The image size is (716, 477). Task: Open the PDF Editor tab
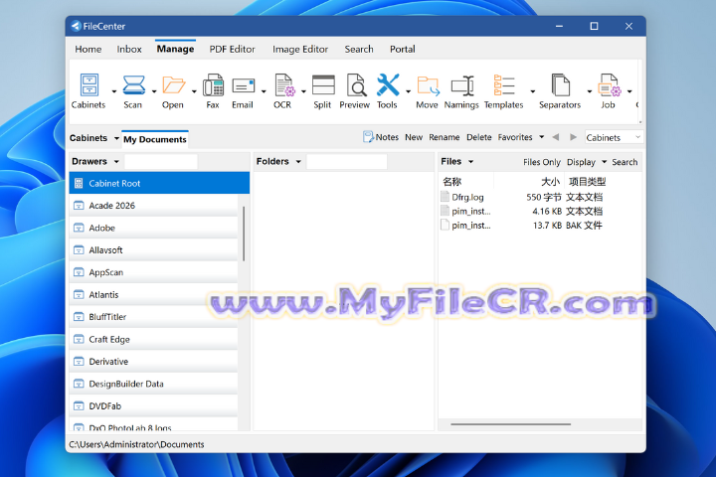click(232, 49)
